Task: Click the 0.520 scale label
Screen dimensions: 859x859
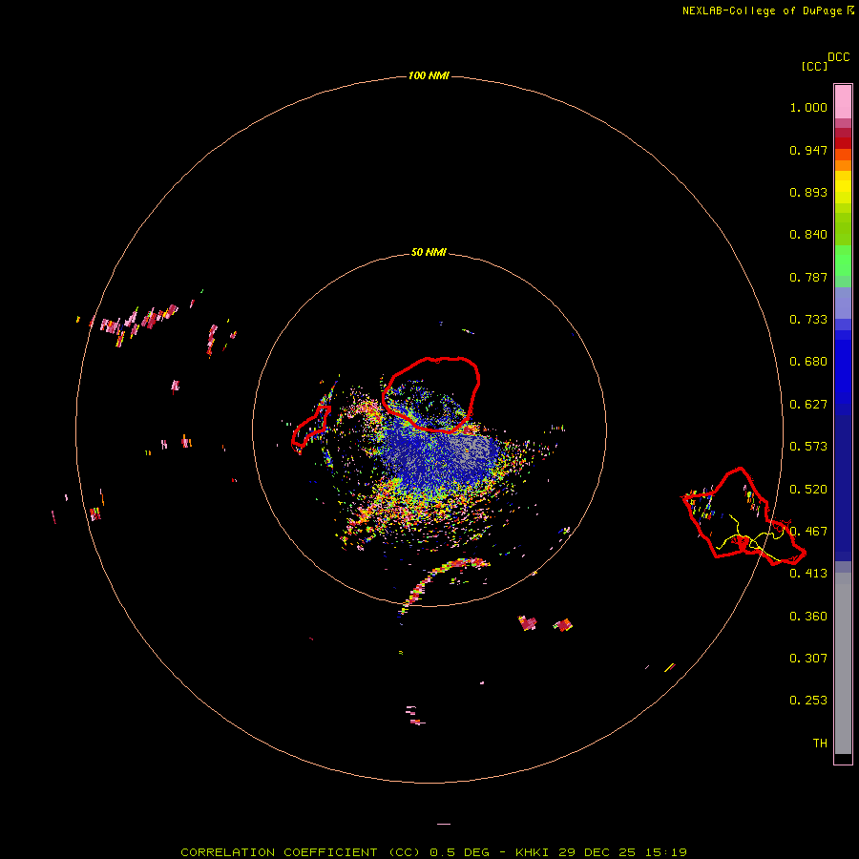Action: click(x=808, y=490)
